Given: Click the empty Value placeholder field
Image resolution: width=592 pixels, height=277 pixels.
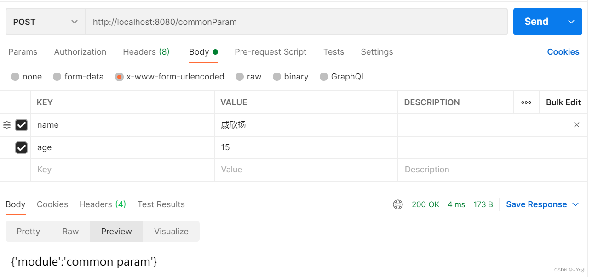Looking at the screenshot, I should 306,170.
